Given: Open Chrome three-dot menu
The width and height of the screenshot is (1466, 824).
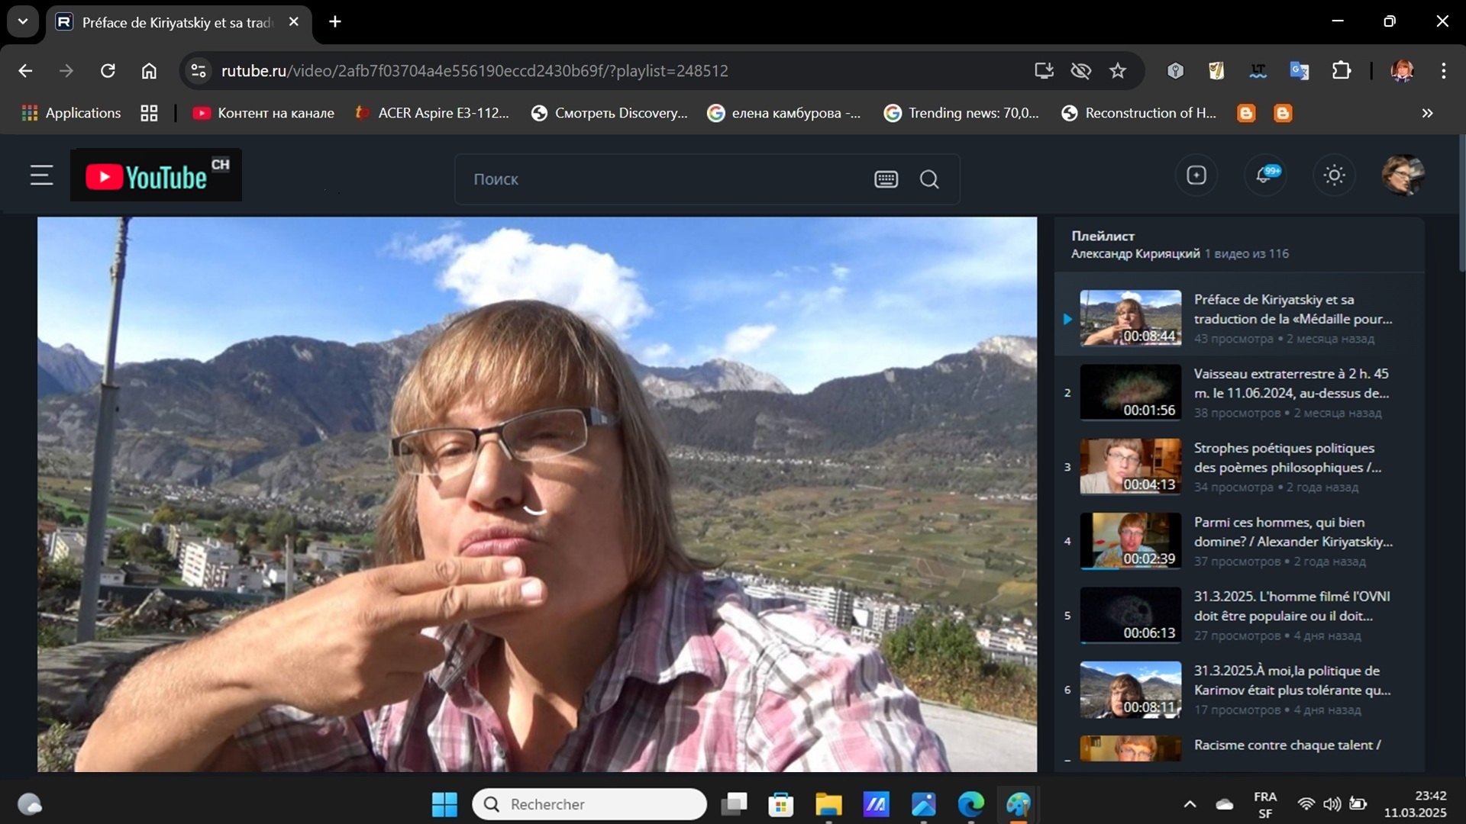Looking at the screenshot, I should tap(1443, 71).
